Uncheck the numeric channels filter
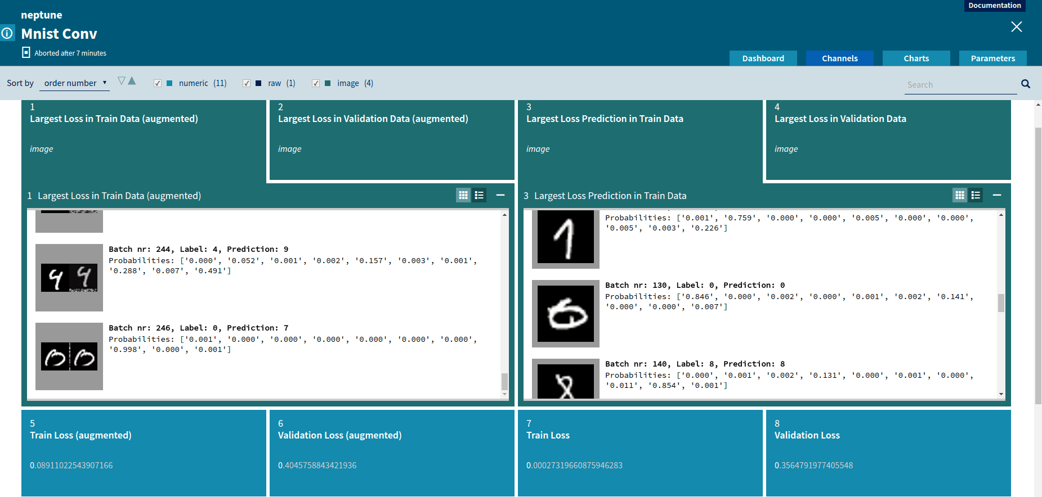 coord(158,83)
